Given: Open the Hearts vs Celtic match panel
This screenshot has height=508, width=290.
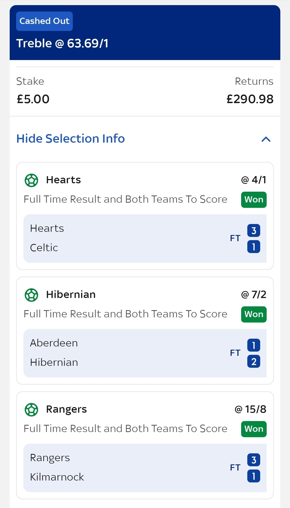Looking at the screenshot, I should (145, 239).
